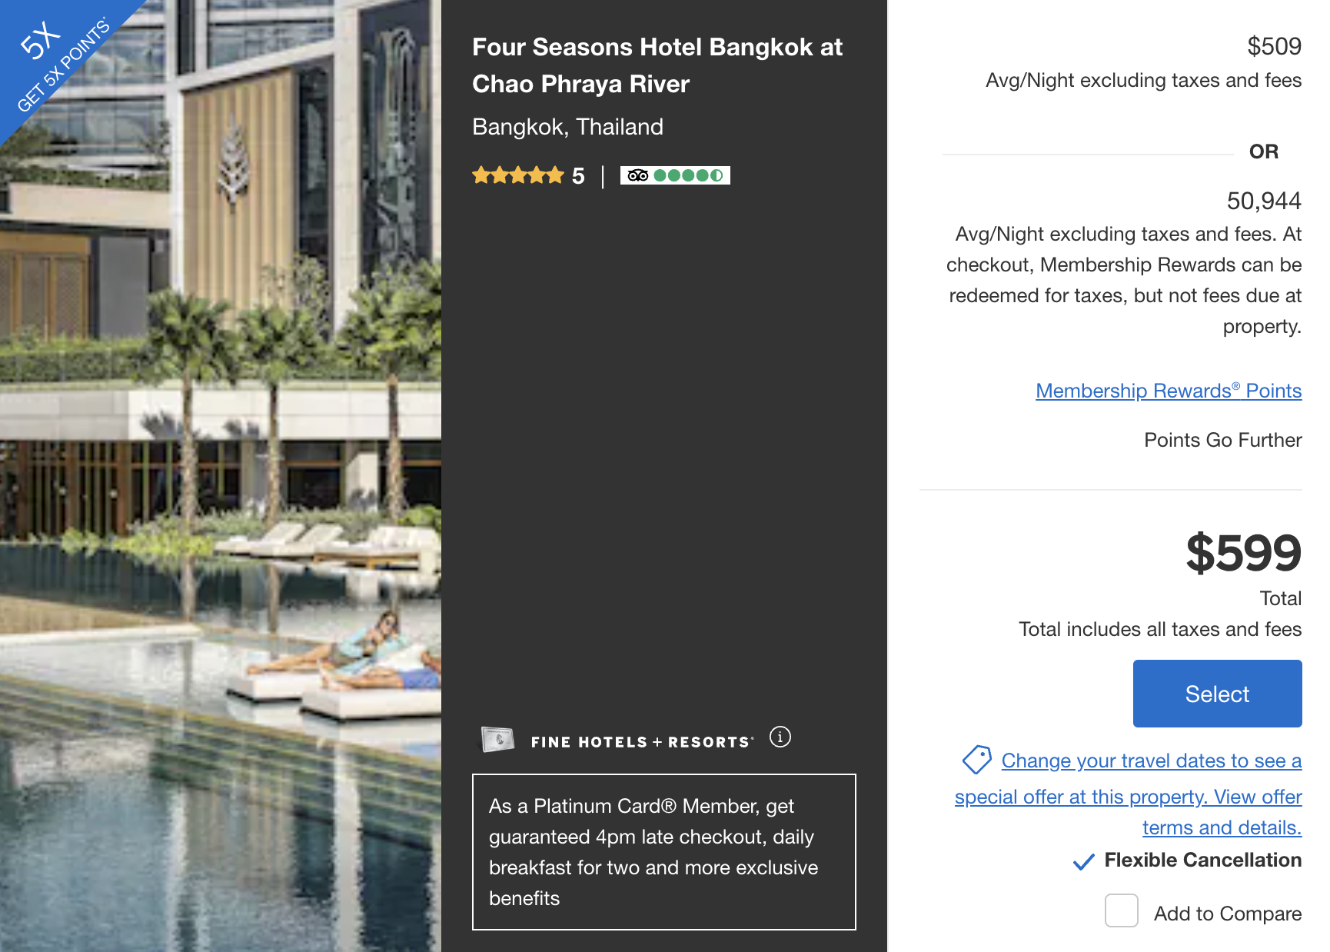This screenshot has height=952, width=1330.
Task: Click the Flexible Cancellation checkmark icon
Action: [1083, 862]
